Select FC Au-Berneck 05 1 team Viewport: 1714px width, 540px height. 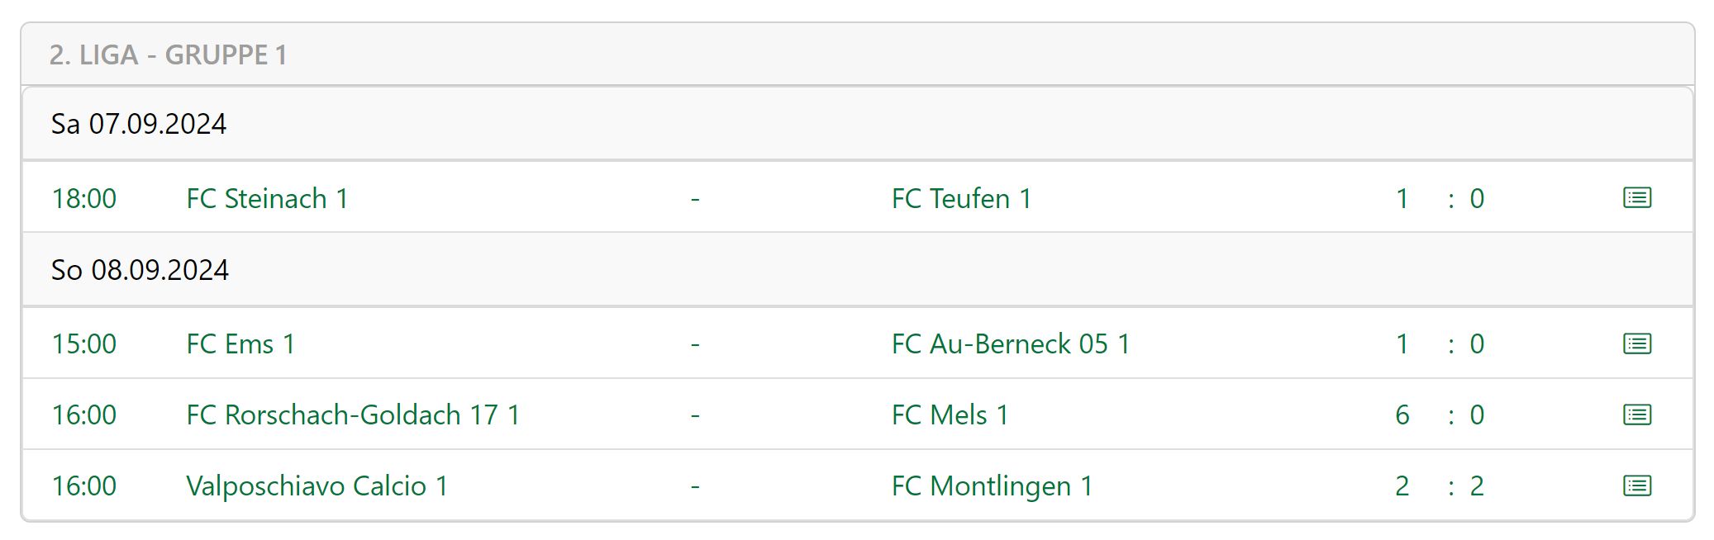[1011, 343]
